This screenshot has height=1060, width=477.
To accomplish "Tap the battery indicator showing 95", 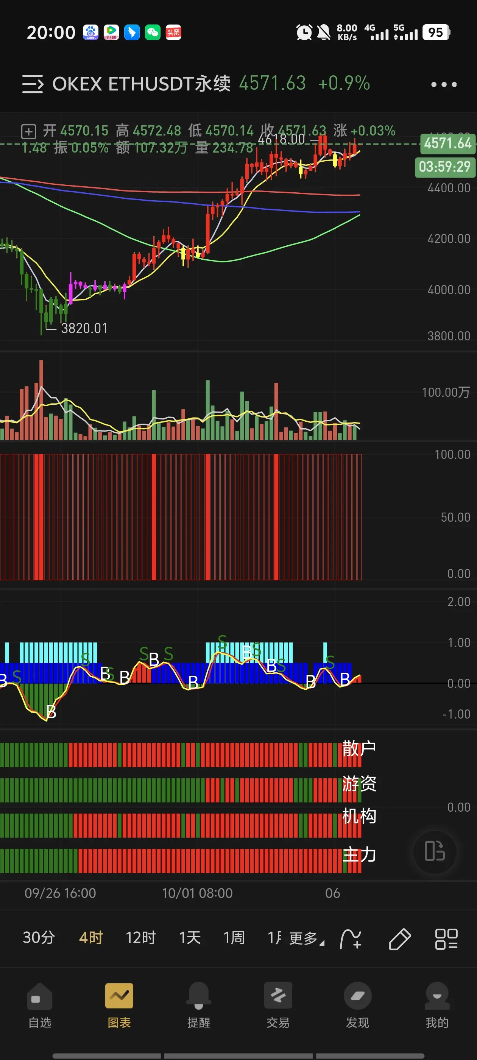I will [436, 32].
